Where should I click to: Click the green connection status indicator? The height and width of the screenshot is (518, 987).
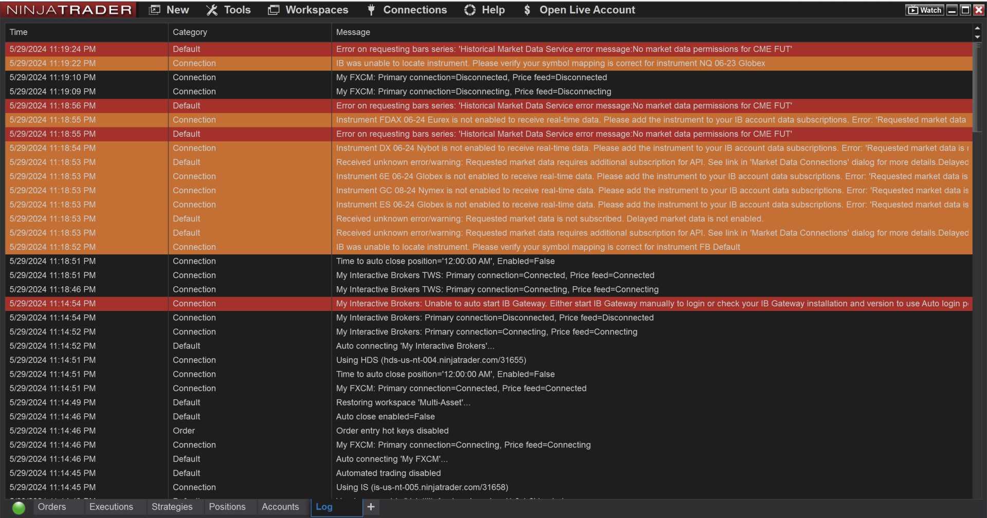coord(19,508)
